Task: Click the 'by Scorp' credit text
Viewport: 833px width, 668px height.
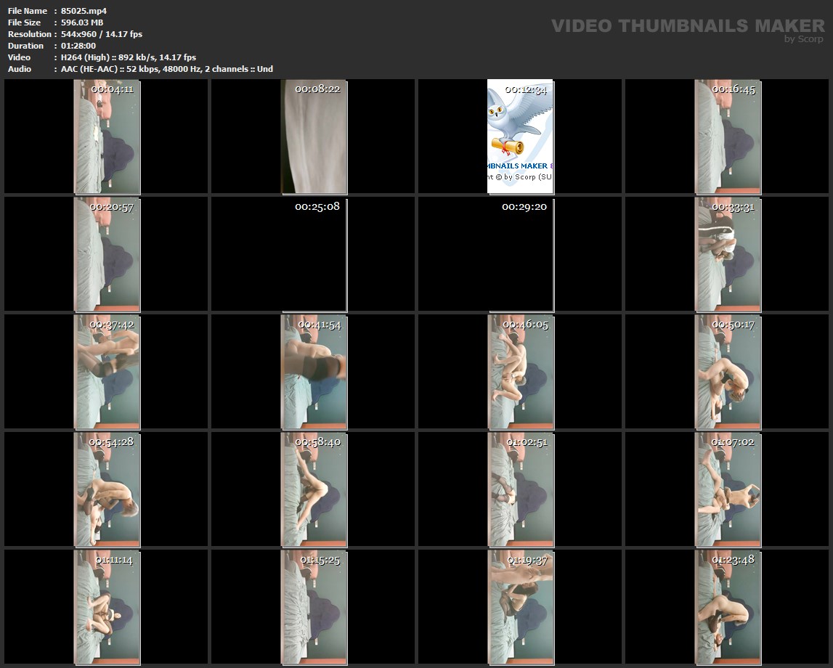Action: coord(803,39)
